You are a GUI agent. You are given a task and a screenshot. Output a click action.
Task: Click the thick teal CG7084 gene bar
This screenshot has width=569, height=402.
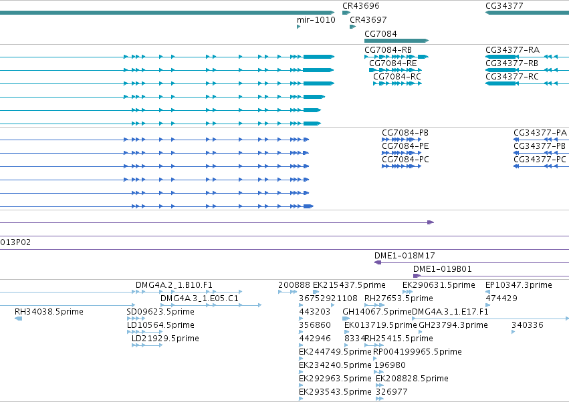pos(396,41)
